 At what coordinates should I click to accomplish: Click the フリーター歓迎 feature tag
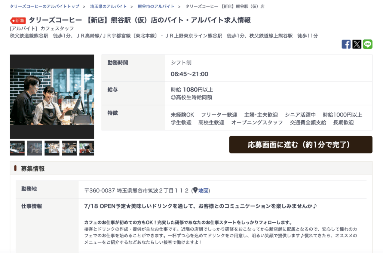pyautogui.click(x=219, y=115)
